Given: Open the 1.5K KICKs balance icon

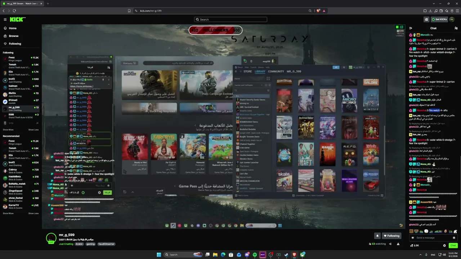Looking at the screenshot, I should [415, 246].
